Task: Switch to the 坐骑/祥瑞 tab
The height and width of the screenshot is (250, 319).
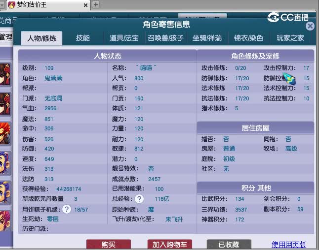Action: click(x=207, y=38)
